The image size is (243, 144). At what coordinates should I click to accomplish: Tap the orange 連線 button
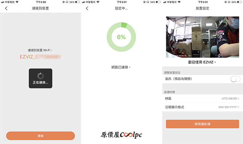(x=41, y=136)
